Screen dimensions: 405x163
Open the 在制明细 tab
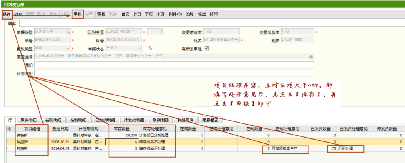pos(78,120)
